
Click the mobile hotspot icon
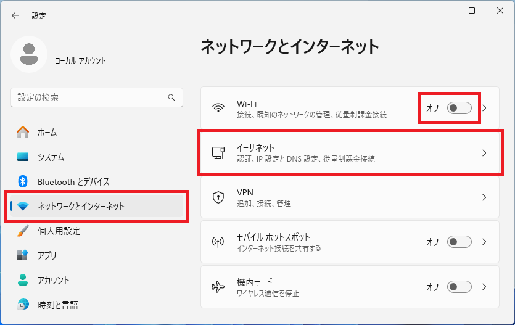pyautogui.click(x=218, y=242)
